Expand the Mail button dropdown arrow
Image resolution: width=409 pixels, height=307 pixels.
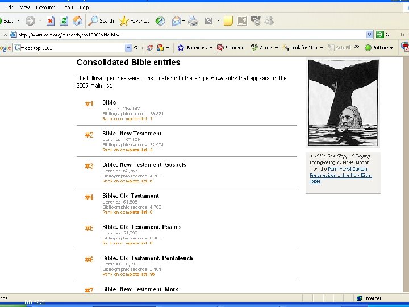tap(183, 21)
